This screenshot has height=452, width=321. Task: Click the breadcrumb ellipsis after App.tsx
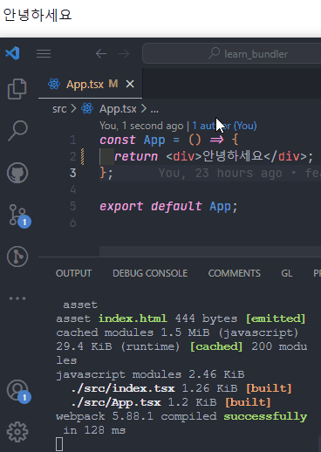click(154, 110)
